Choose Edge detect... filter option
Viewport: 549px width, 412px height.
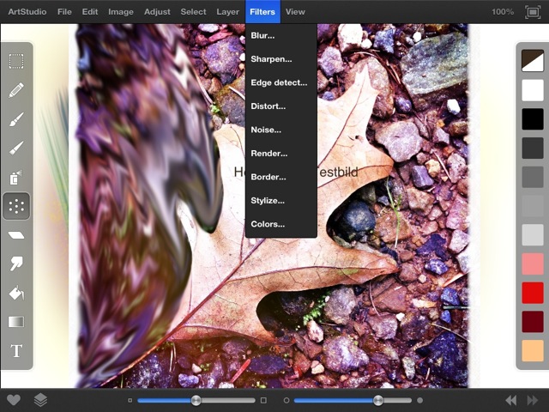click(279, 82)
